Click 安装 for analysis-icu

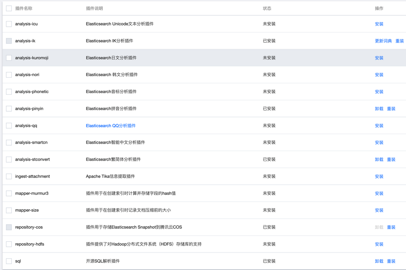coord(379,24)
